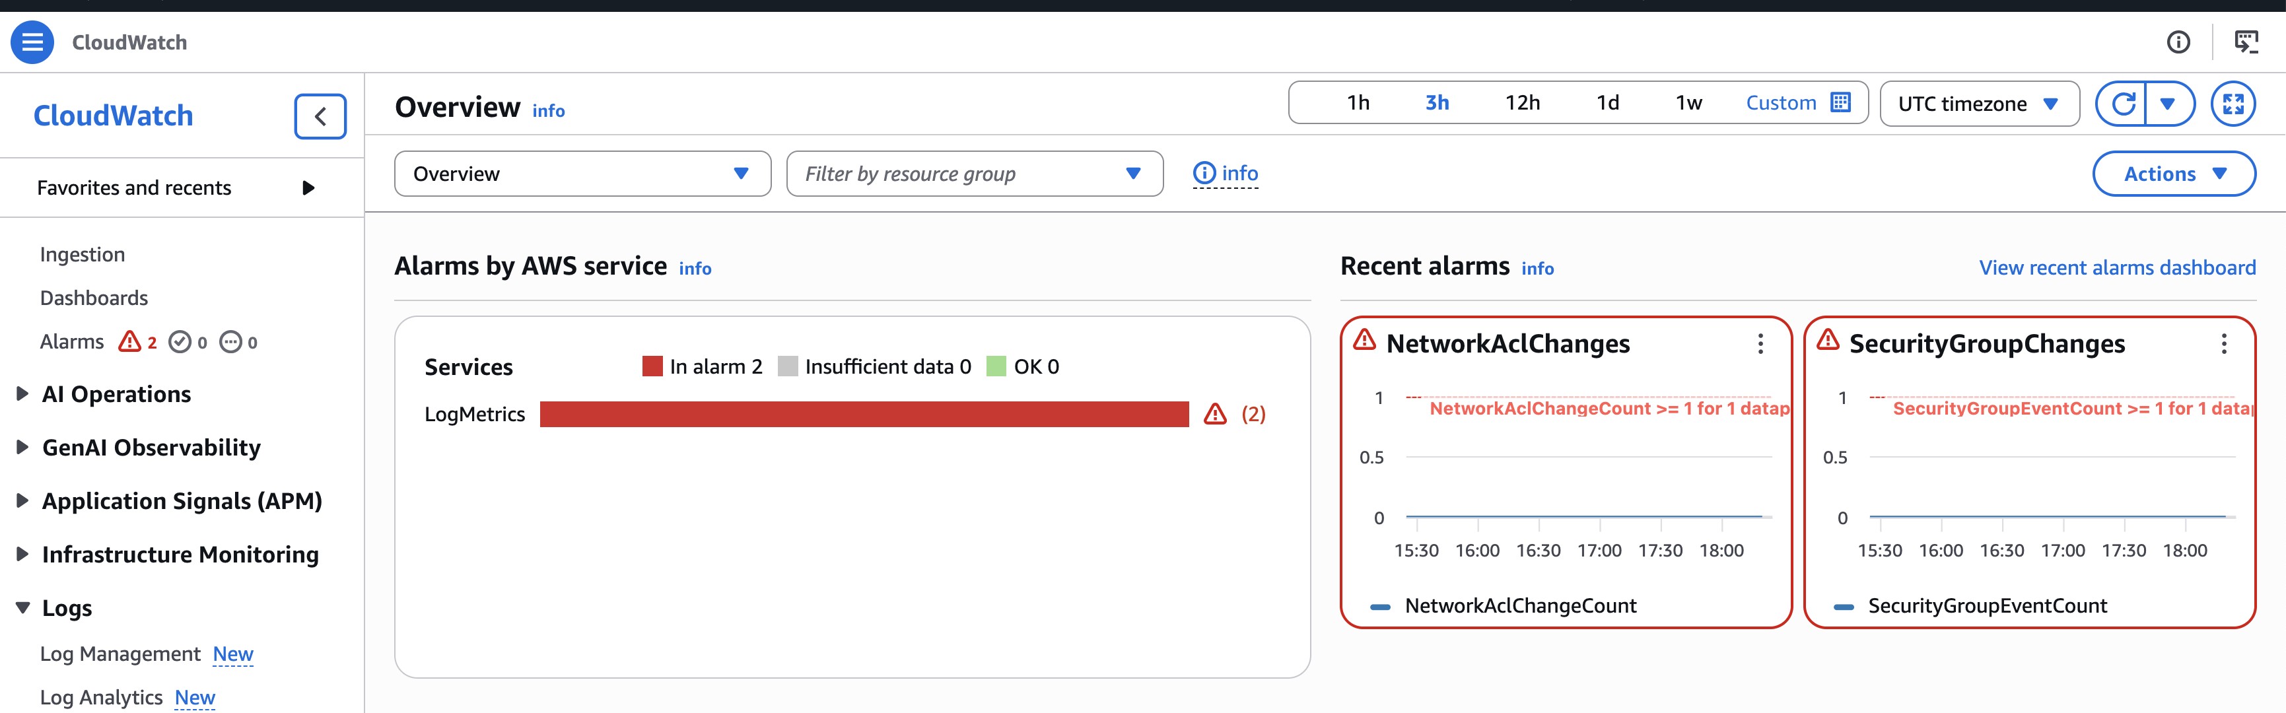The width and height of the screenshot is (2286, 713).
Task: Click the OK alarms checkmark count
Action: [188, 343]
